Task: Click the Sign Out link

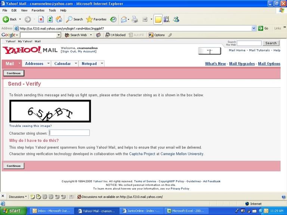Action: pyautogui.click(x=69, y=52)
